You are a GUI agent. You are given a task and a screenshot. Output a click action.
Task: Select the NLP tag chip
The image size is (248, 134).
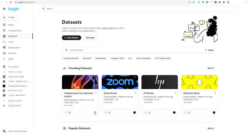click(x=130, y=59)
